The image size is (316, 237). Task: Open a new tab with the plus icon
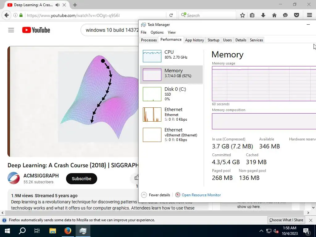[x=75, y=5]
